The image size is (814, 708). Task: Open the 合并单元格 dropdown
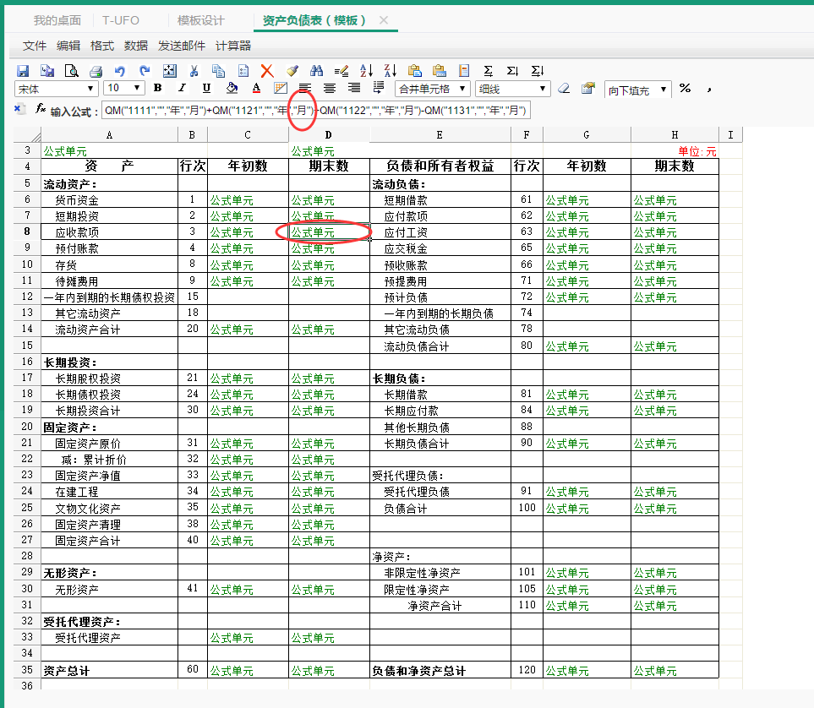pyautogui.click(x=433, y=89)
